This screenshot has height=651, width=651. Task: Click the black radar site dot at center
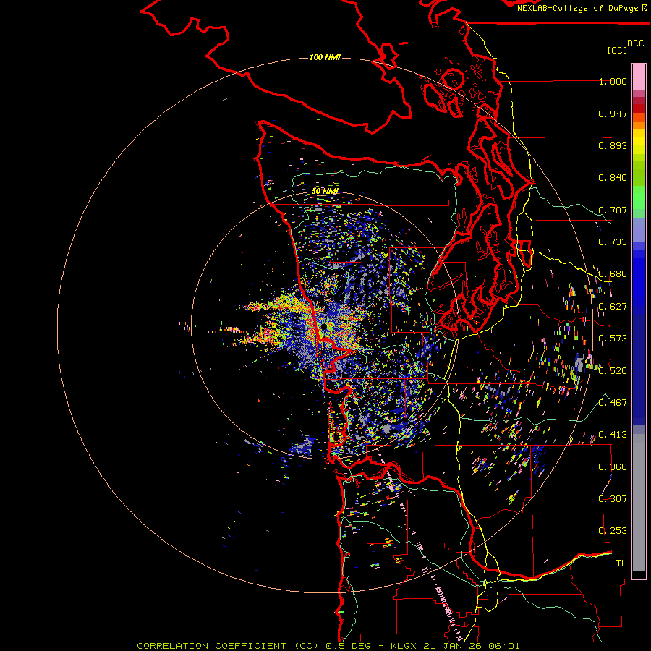point(324,327)
